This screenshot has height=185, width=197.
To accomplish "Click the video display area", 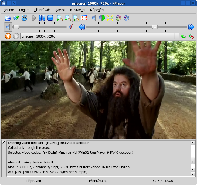I will tap(98, 90).
